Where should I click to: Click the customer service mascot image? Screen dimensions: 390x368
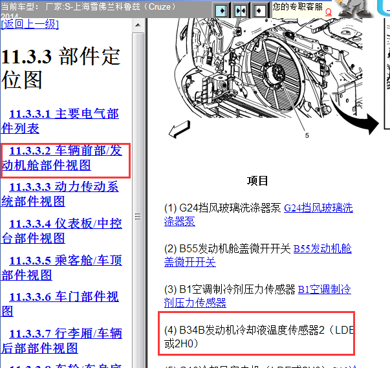[x=355, y=8]
